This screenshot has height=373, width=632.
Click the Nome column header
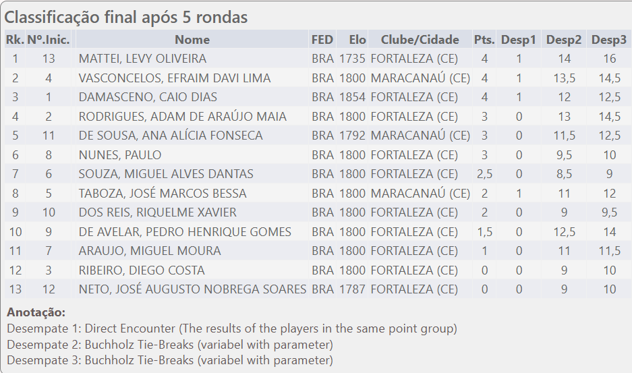tap(192, 40)
